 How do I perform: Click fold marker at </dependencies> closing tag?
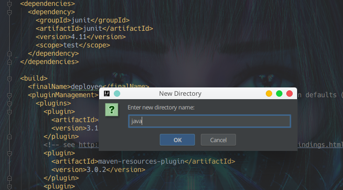pos(9,62)
